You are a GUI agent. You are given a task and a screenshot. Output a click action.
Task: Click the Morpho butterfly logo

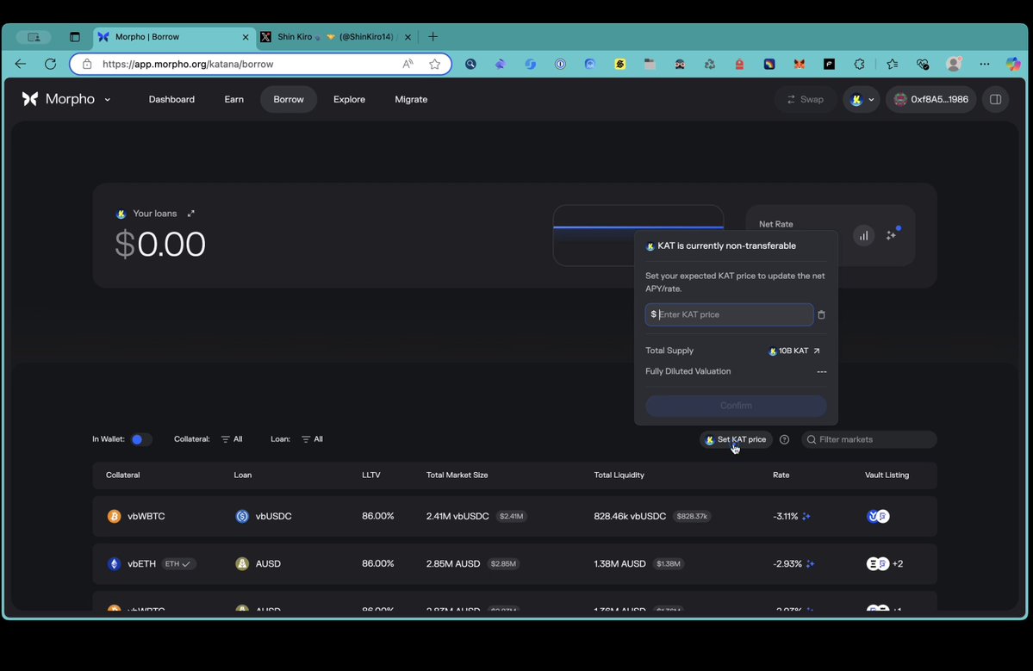(30, 99)
